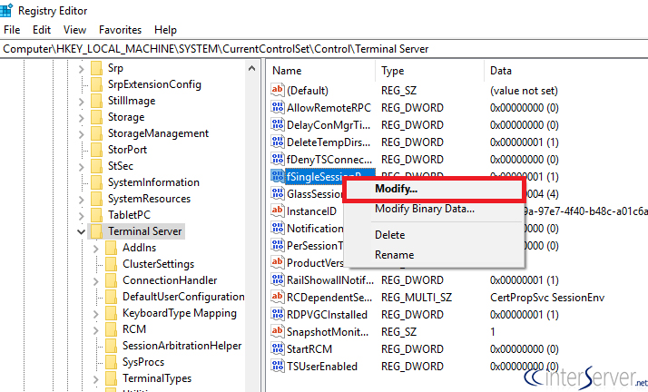Select the DefaultUserConfiguration folder icon
The image size is (648, 392).
coord(111,297)
